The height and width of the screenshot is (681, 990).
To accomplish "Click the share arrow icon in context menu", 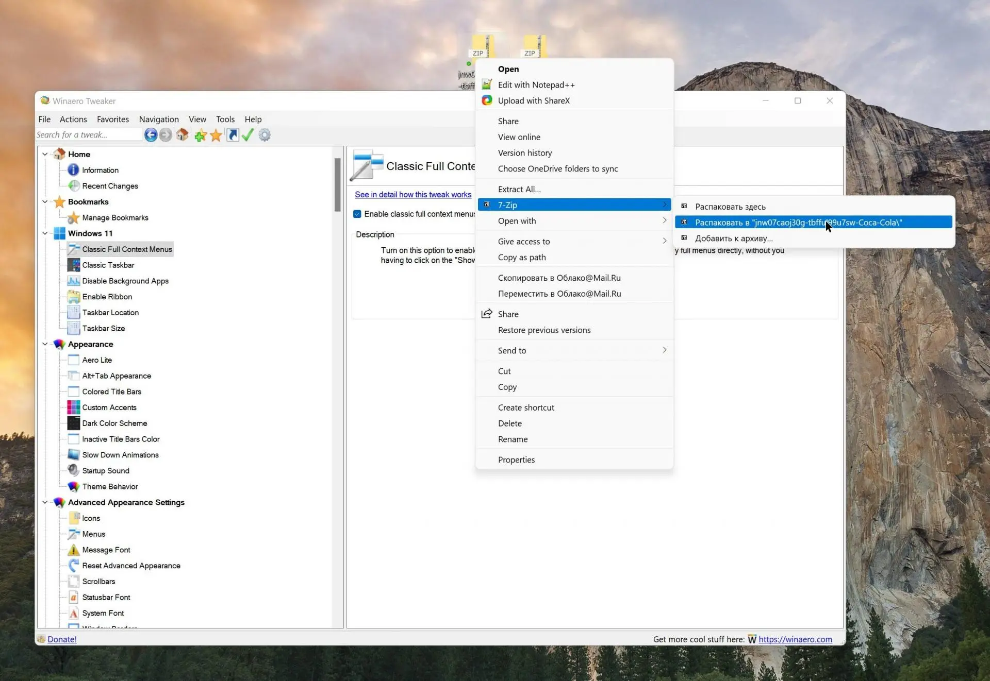I will (487, 314).
